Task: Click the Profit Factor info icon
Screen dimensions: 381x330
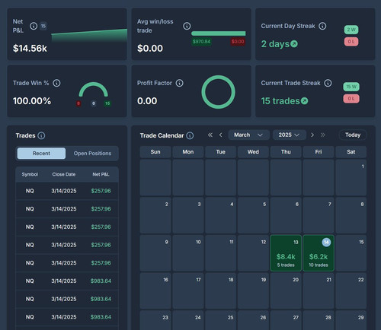Action: tap(180, 83)
